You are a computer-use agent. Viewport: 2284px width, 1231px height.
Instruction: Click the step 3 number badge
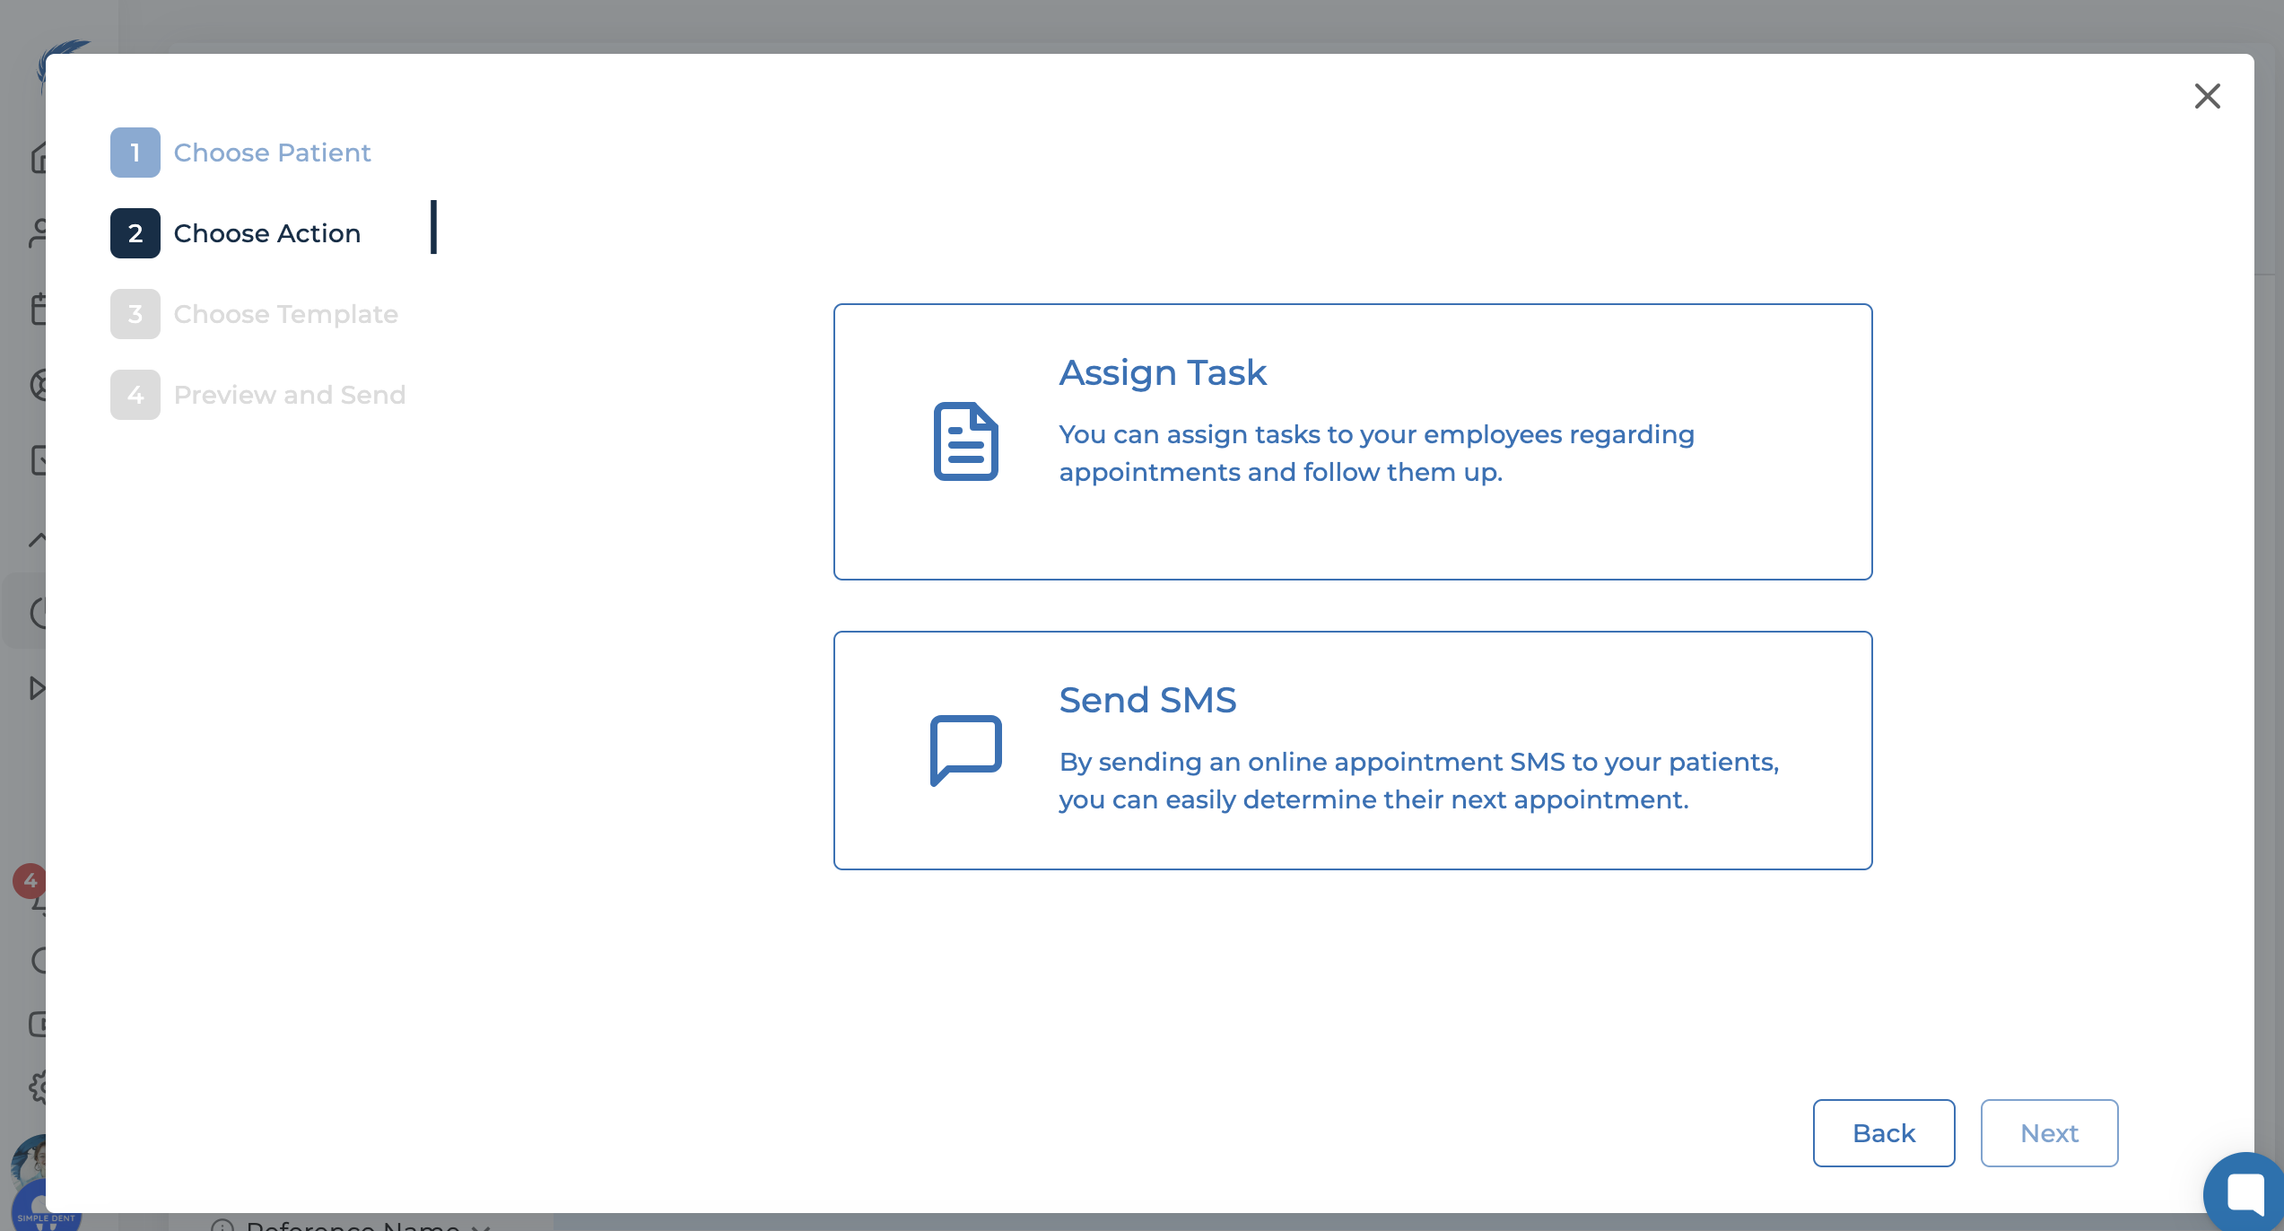(135, 314)
